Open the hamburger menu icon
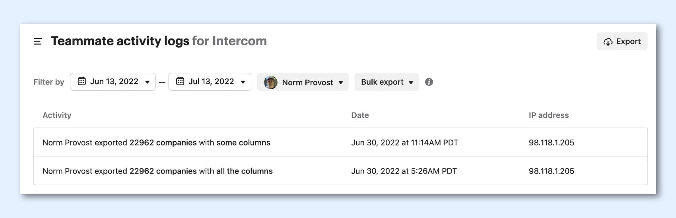Image resolution: width=676 pixels, height=218 pixels. pyautogui.click(x=38, y=41)
